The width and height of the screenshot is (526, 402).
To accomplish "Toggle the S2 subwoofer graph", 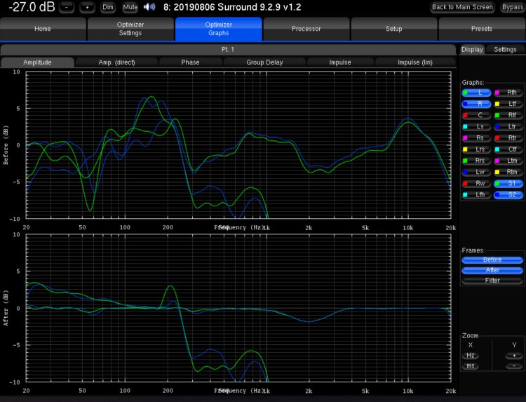I will click(x=508, y=195).
